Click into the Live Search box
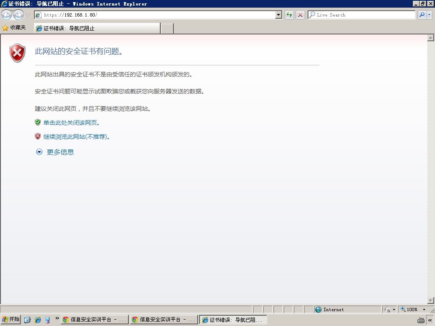The height and width of the screenshot is (326, 435). coord(362,15)
